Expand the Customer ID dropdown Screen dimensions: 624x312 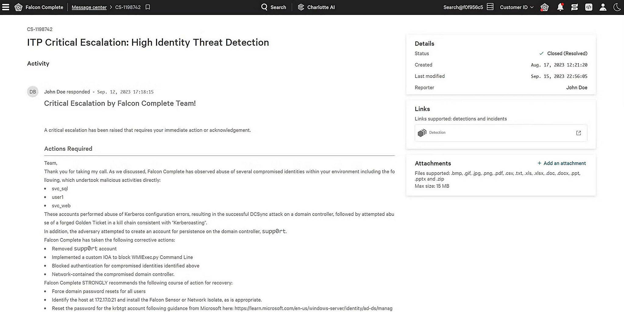pos(516,7)
